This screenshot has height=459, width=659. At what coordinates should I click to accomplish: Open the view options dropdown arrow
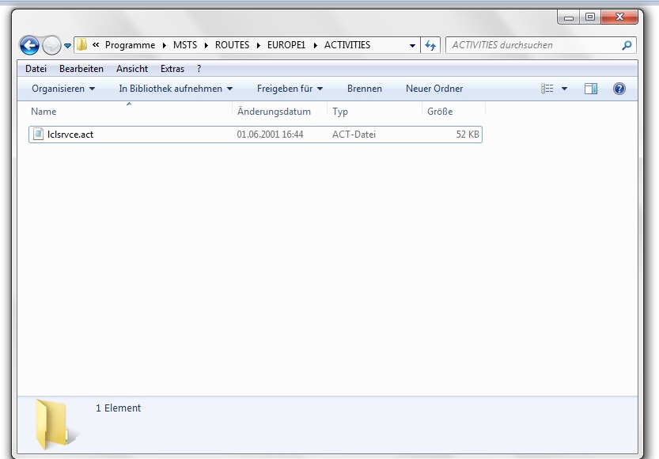pos(565,89)
